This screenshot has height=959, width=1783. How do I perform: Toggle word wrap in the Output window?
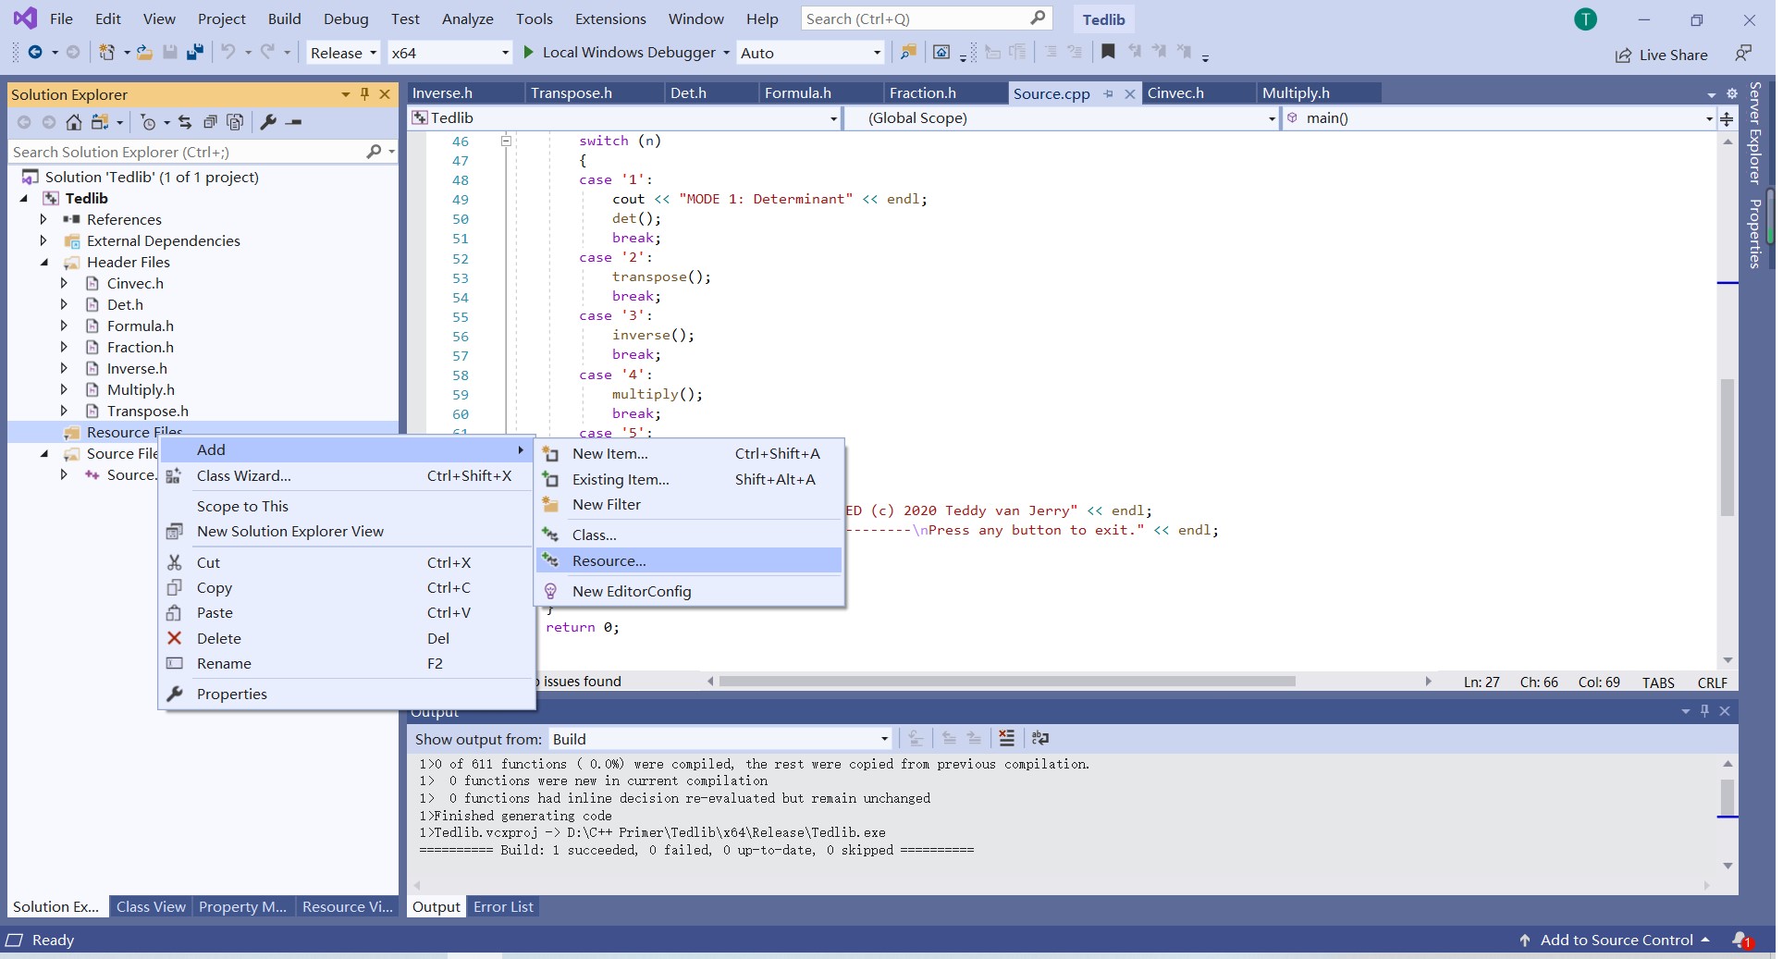1040,739
